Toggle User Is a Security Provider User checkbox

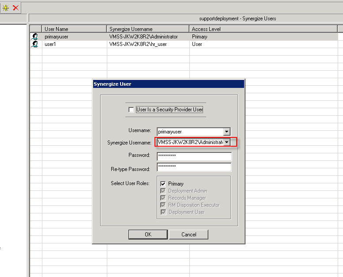point(131,110)
